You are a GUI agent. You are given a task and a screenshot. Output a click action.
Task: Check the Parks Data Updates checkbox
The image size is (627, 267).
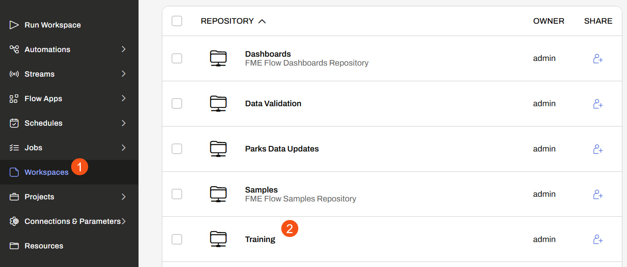coord(177,149)
